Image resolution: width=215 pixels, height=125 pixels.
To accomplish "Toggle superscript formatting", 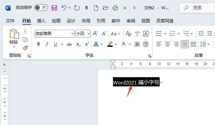I will [87, 44].
